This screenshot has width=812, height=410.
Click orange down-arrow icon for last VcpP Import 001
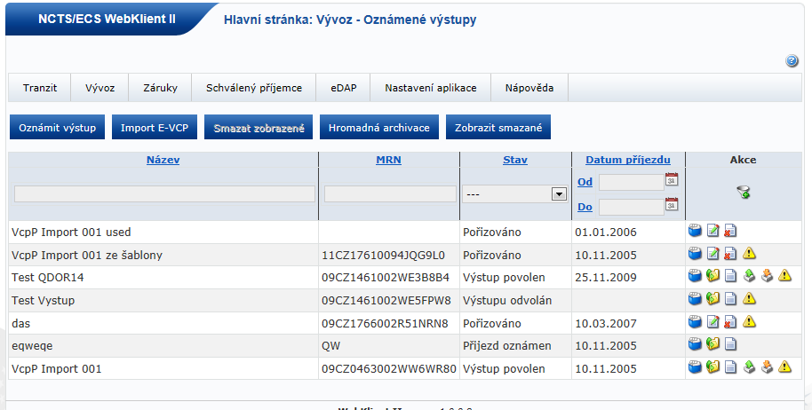point(767,367)
